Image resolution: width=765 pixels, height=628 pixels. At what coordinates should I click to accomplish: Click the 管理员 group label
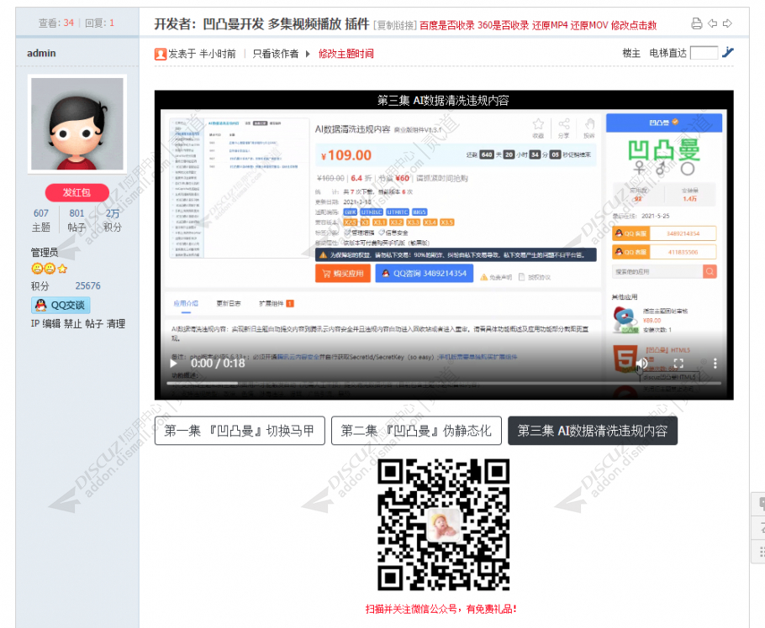(45, 253)
